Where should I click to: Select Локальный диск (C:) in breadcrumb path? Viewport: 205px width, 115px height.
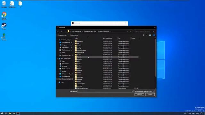90,31
